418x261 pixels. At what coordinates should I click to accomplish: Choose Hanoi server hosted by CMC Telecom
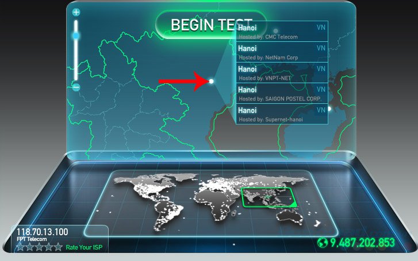(282, 32)
